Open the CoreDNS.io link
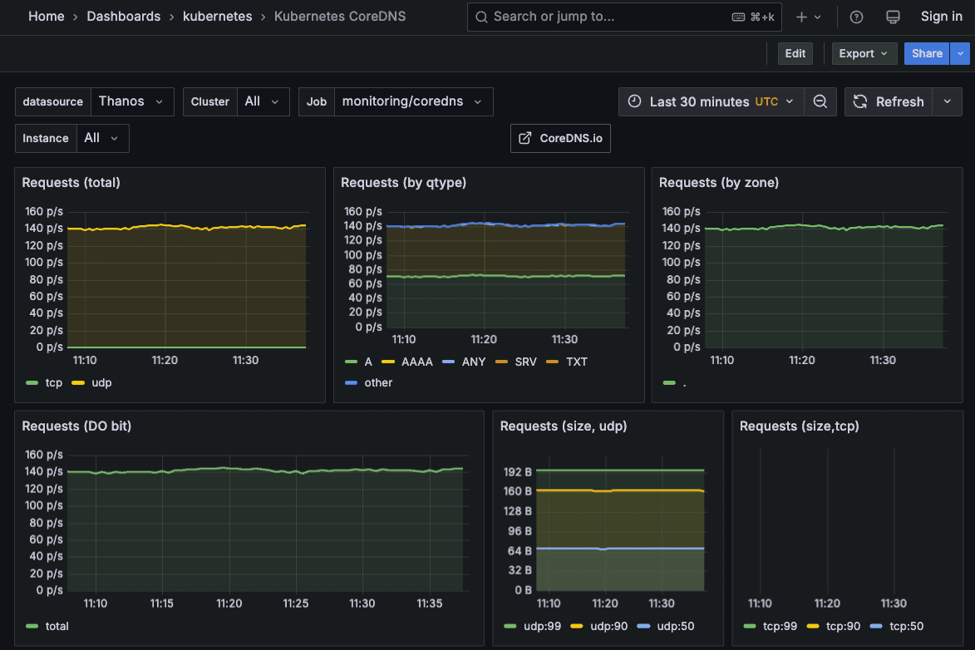 [560, 138]
